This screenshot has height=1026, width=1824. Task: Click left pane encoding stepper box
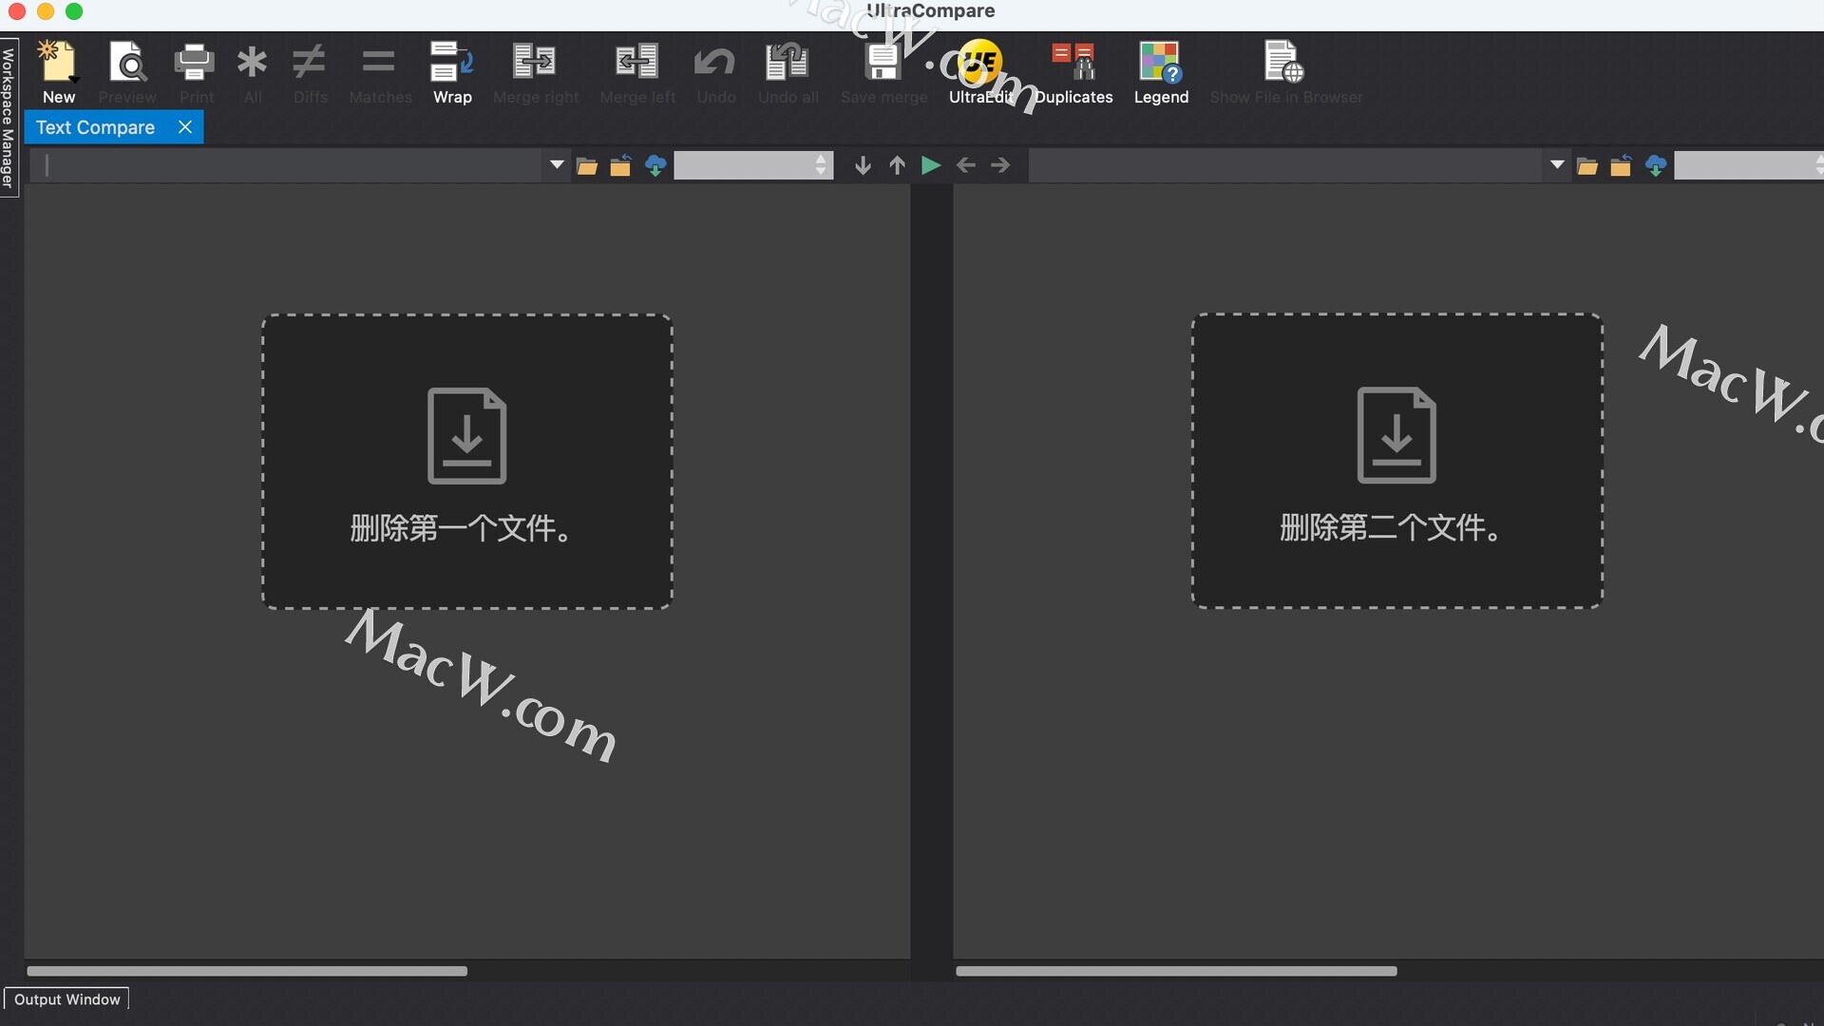tap(753, 165)
